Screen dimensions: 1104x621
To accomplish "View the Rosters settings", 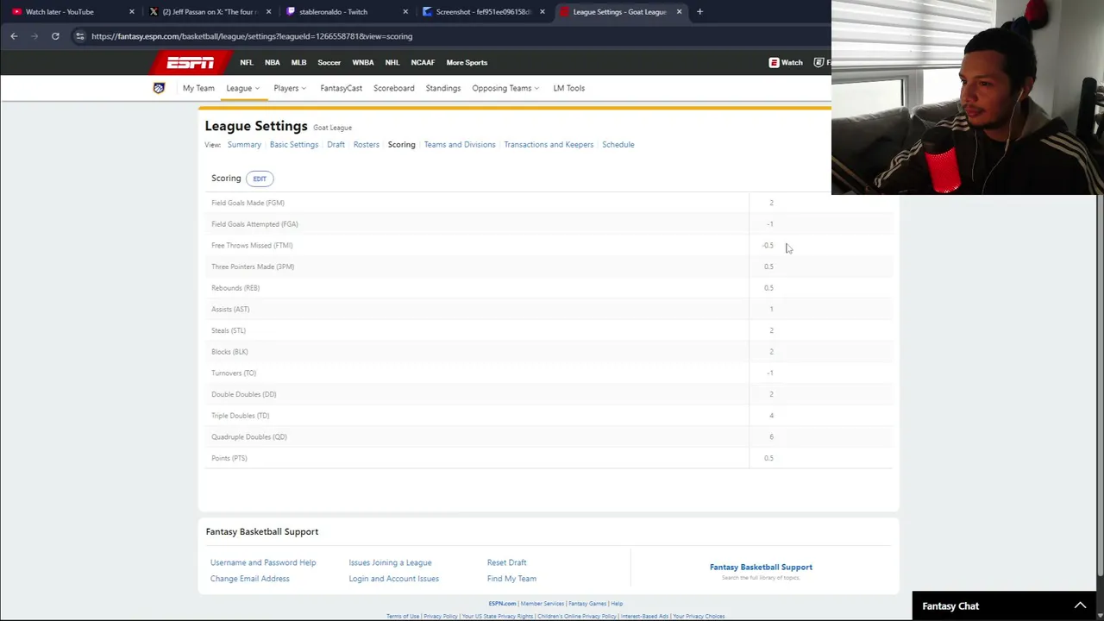I will click(x=366, y=145).
